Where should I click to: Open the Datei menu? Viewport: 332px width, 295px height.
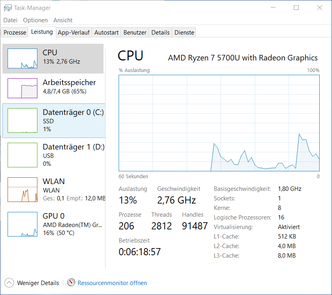pyautogui.click(x=10, y=20)
